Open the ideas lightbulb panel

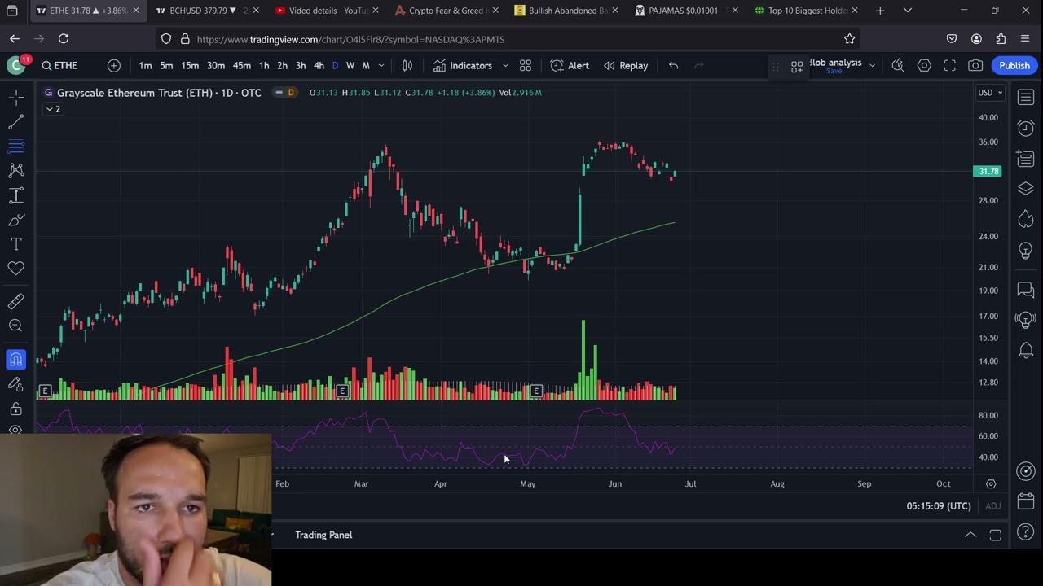click(x=1026, y=250)
